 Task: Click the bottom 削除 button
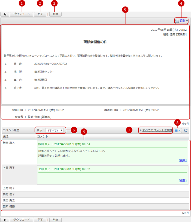pos(55,220)
